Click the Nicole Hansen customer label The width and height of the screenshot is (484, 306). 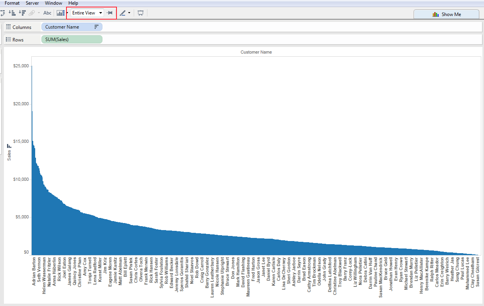click(217, 272)
